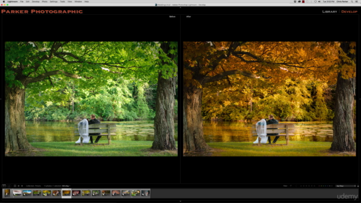Viewport: 361px width, 203px height.
Task: Switch to the Library module
Action: click(x=329, y=11)
